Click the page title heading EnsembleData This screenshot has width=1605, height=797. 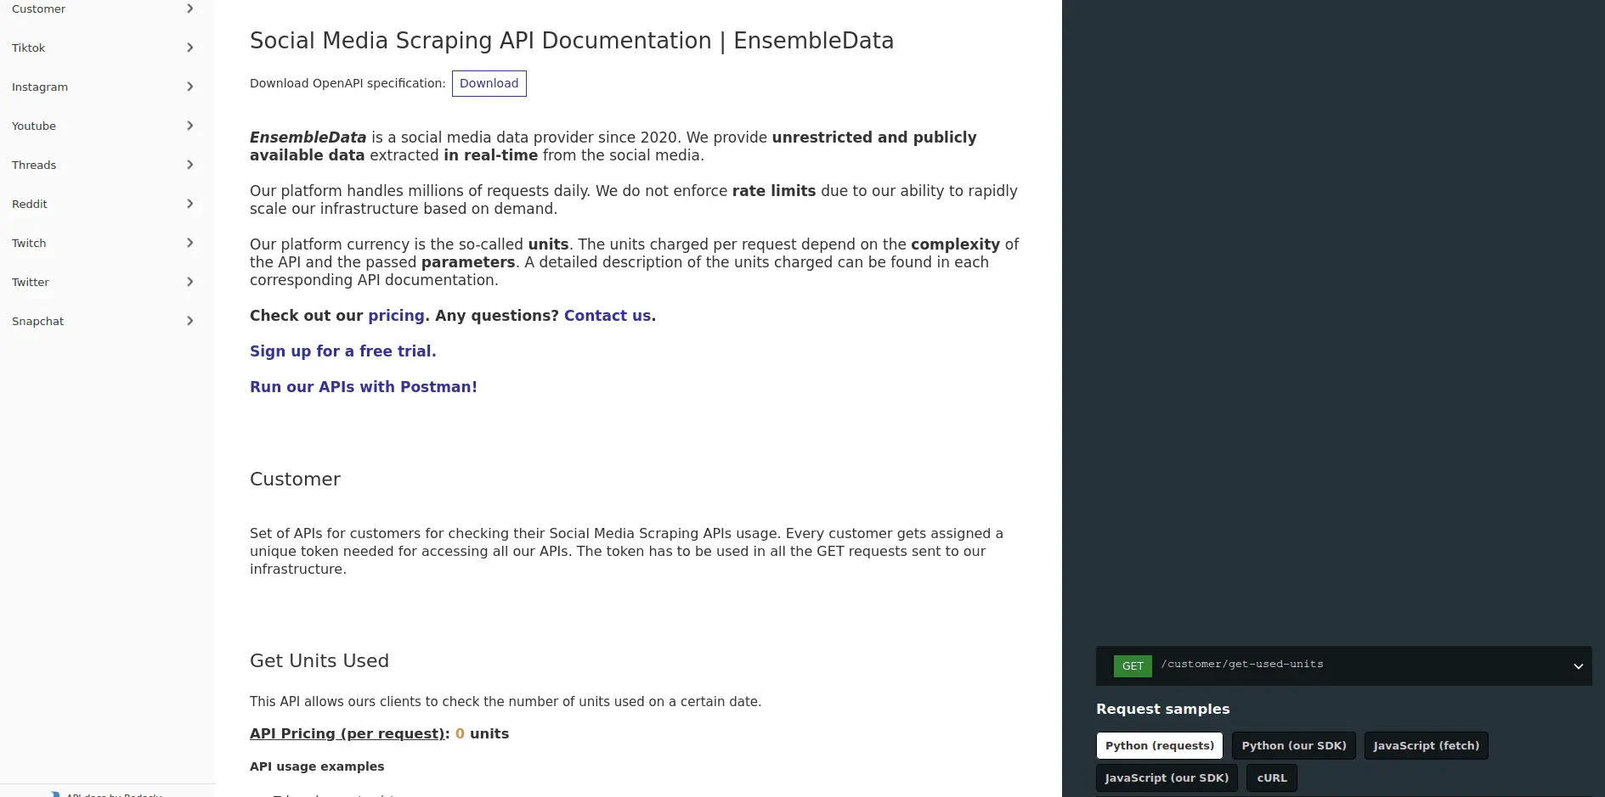pyautogui.click(x=572, y=41)
